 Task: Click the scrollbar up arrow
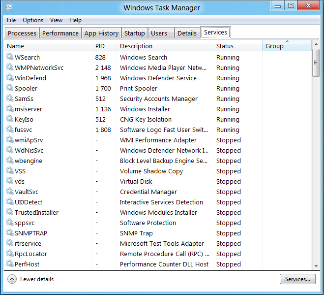click(316, 44)
